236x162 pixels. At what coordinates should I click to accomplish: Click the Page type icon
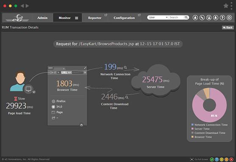coord(53,112)
